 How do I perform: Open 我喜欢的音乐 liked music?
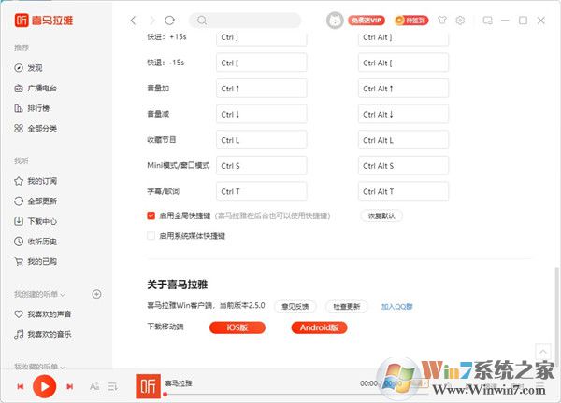click(42, 334)
